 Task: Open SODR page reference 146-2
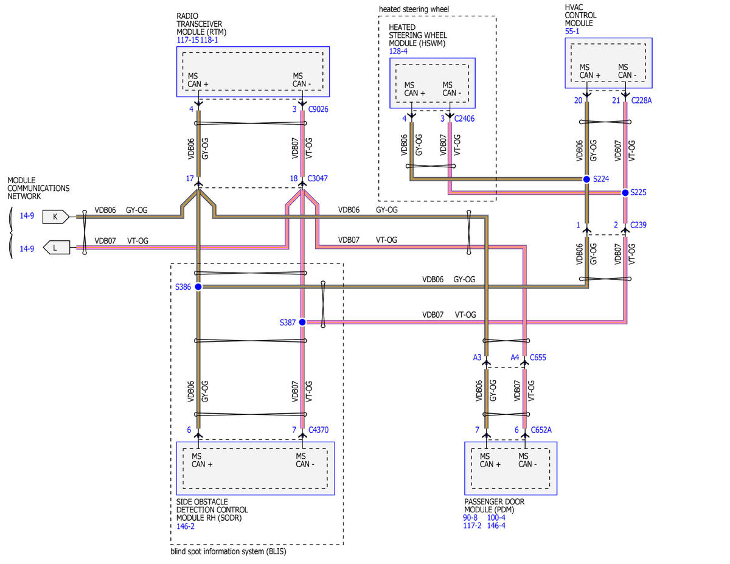pyautogui.click(x=185, y=527)
